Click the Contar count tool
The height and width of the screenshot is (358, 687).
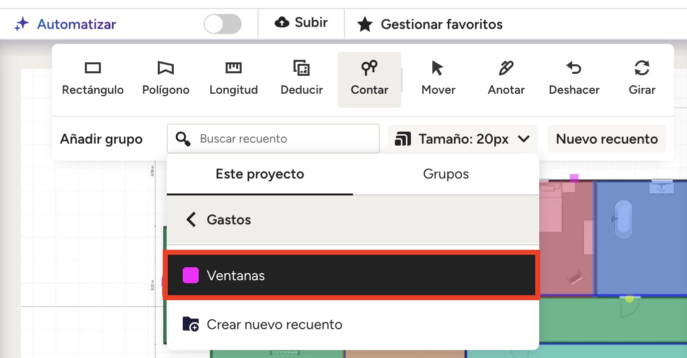[369, 79]
